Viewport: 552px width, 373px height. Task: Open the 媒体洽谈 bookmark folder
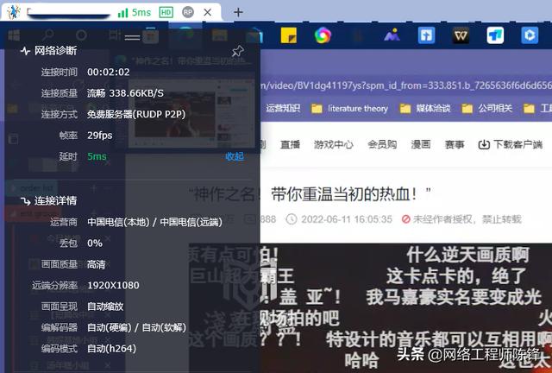425,109
